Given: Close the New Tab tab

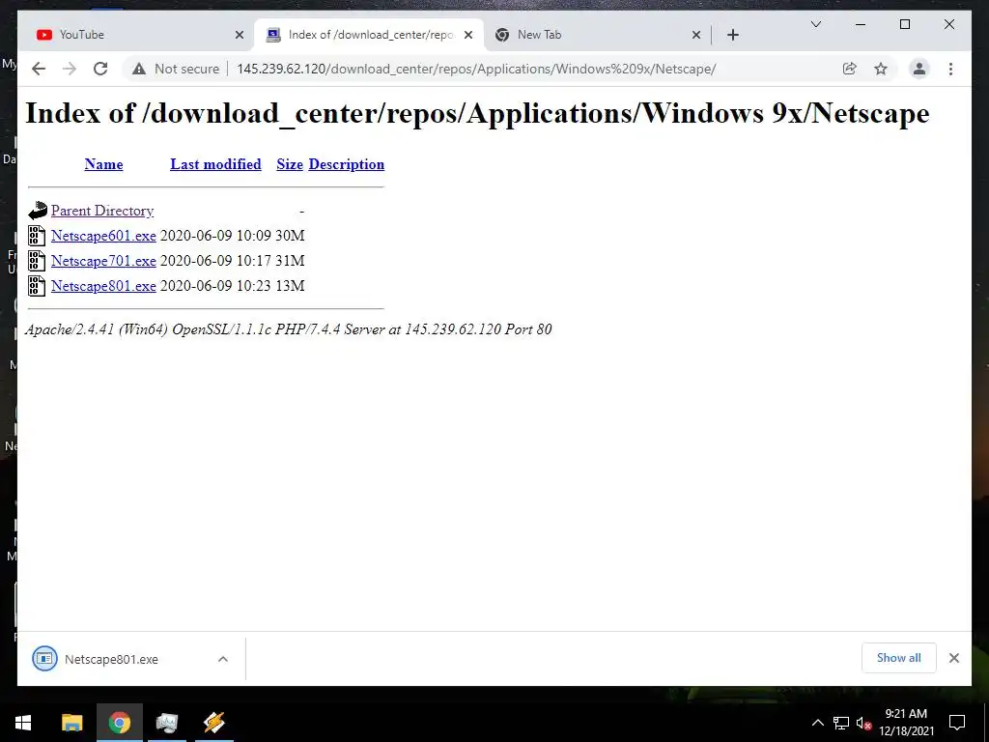Looking at the screenshot, I should (x=695, y=35).
